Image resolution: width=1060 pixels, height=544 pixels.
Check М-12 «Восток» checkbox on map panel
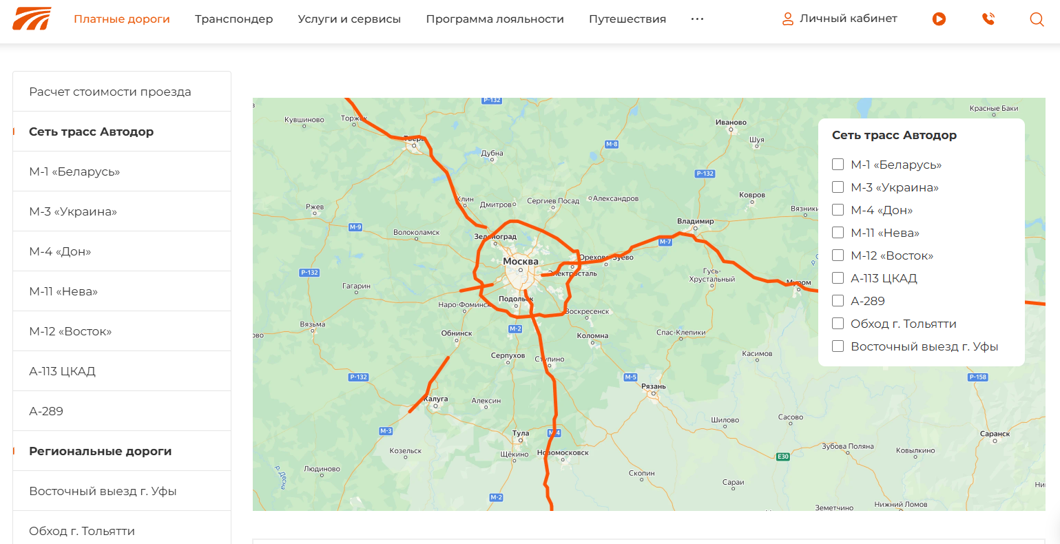pos(838,255)
